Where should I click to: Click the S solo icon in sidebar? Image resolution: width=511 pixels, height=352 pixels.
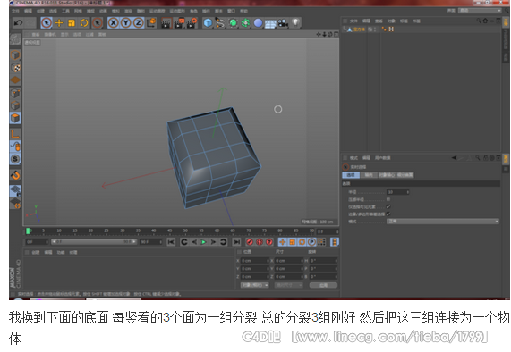(x=15, y=159)
